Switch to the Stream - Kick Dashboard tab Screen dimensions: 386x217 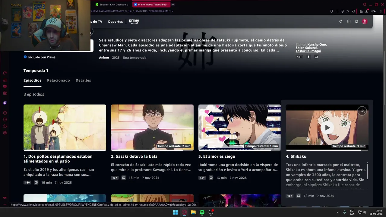coord(112,5)
